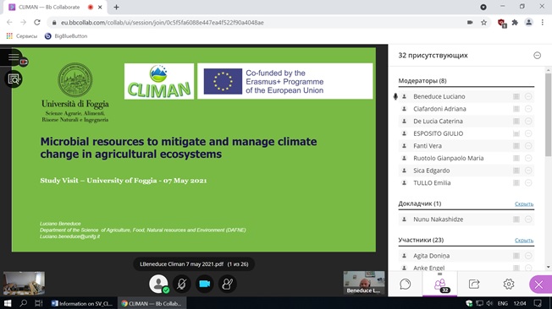The image size is (552, 309).
Task: Open attendee controls for Nunu Nakashidze
Action: (x=528, y=220)
